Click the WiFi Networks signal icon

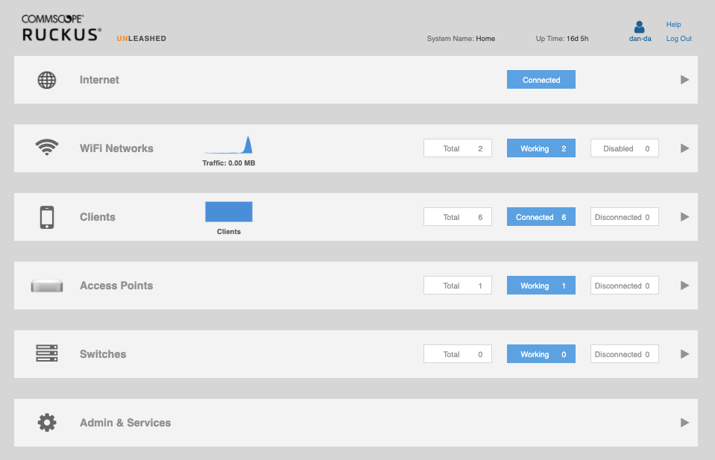tap(47, 148)
